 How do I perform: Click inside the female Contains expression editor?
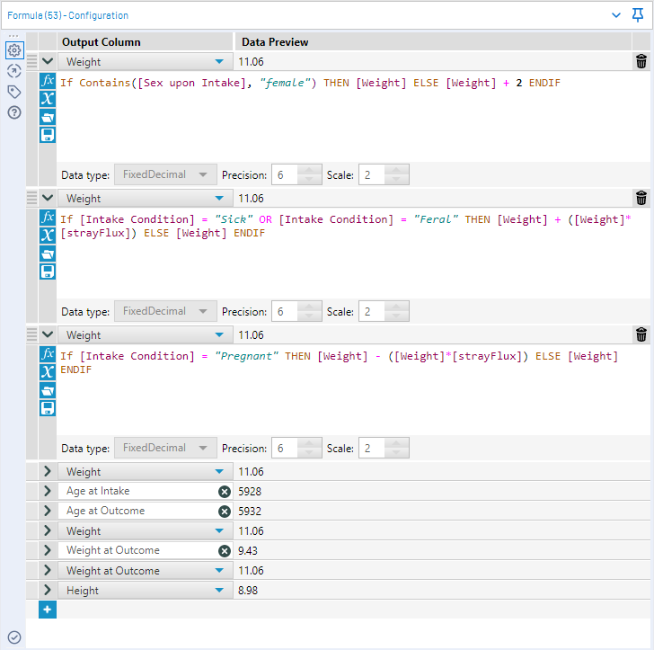(352, 116)
